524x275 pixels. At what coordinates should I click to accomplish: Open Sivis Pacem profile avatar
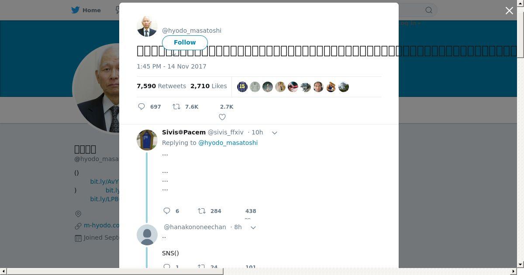147,140
